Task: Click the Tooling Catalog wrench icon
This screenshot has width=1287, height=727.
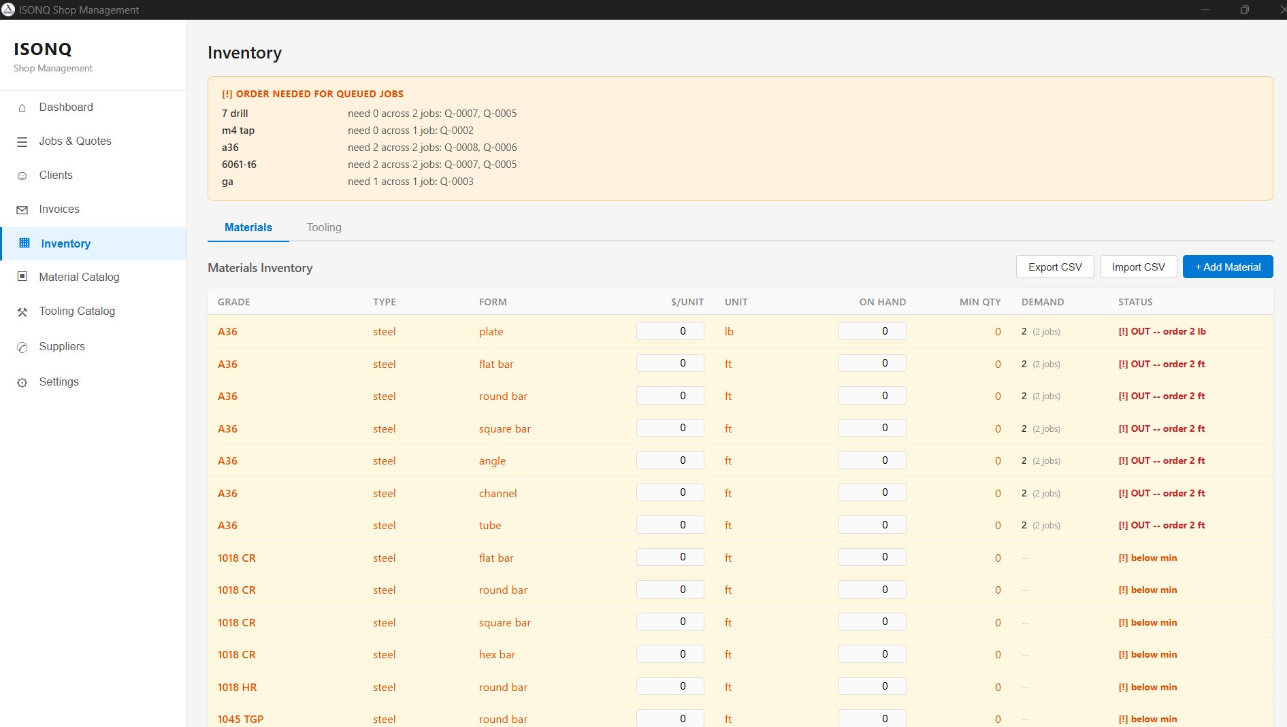Action: [21, 311]
